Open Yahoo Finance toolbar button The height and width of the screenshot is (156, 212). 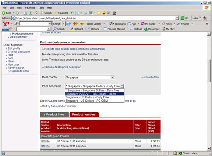pos(183,24)
